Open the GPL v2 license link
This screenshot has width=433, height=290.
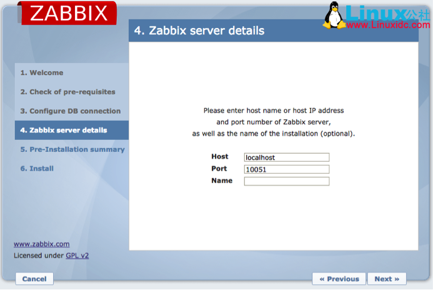(x=77, y=256)
